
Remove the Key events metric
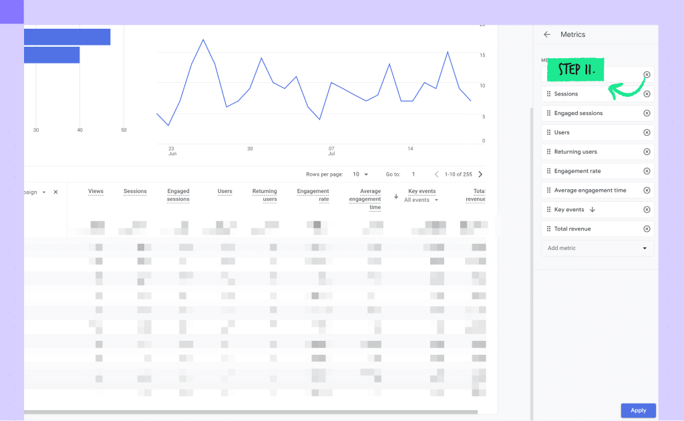(647, 209)
